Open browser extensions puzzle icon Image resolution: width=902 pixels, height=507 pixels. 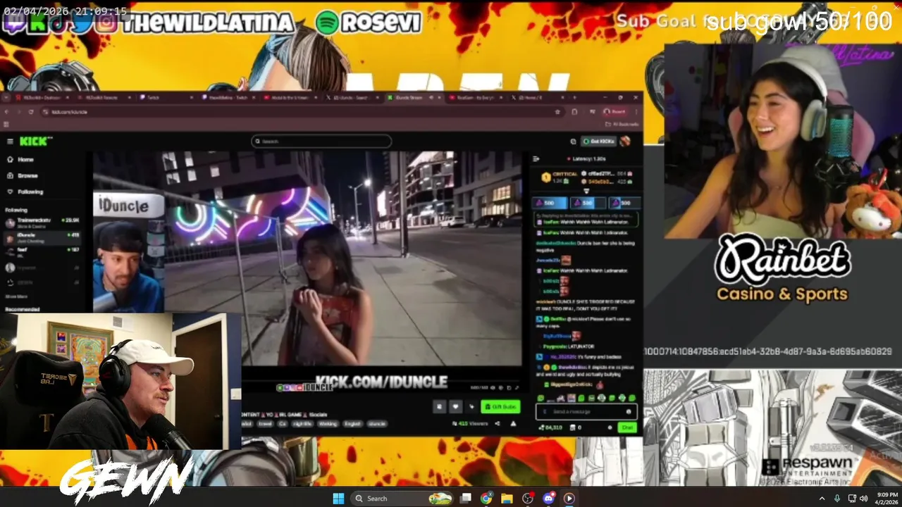coord(574,112)
